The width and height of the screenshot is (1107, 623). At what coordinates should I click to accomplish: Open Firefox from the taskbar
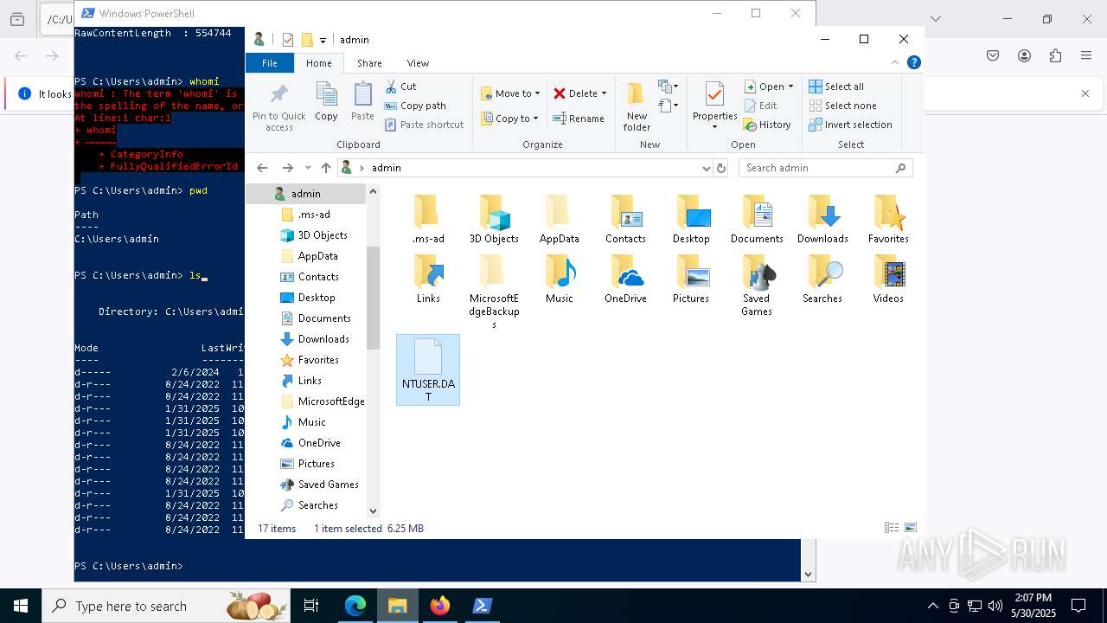[x=440, y=606]
